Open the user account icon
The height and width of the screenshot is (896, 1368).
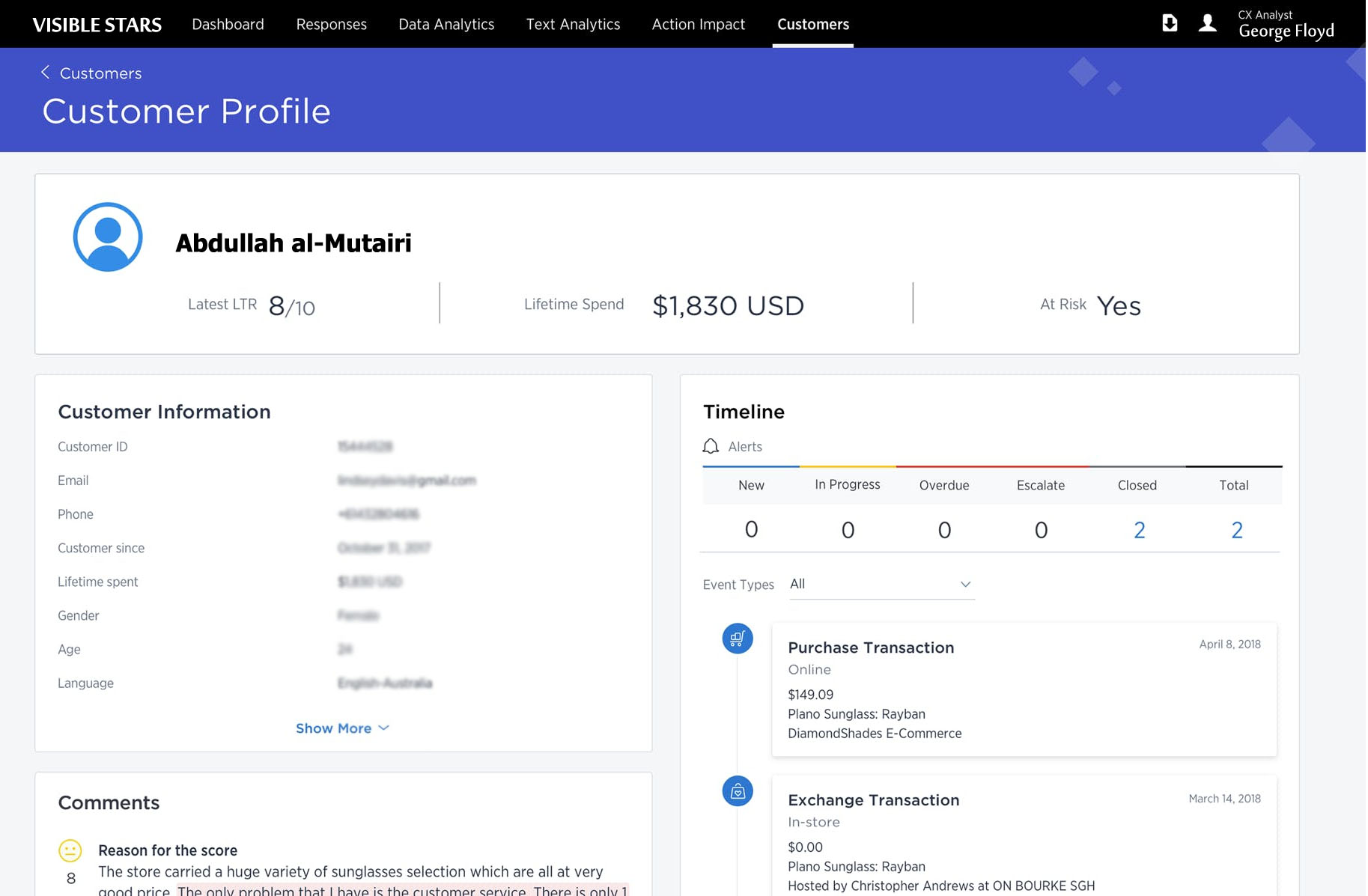click(x=1207, y=23)
